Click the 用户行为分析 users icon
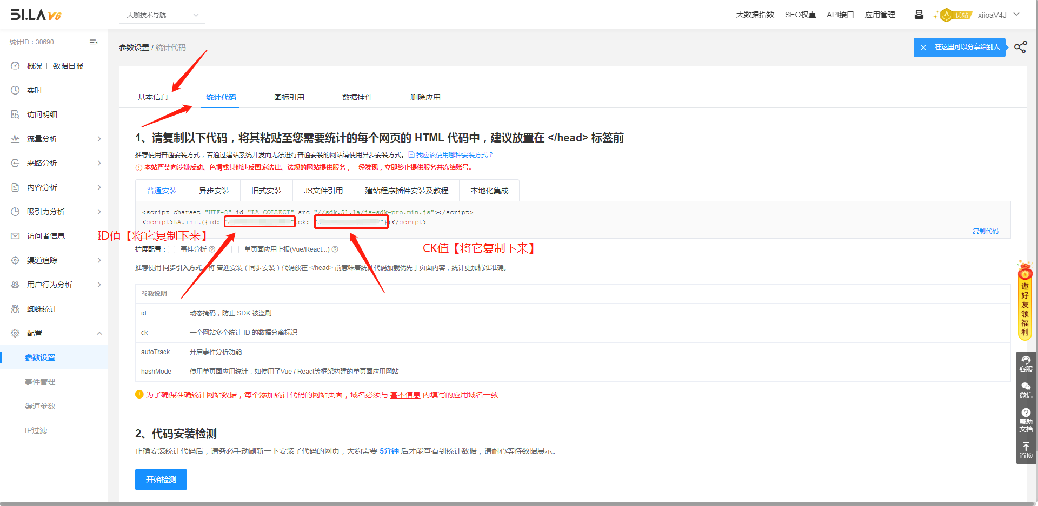The width and height of the screenshot is (1038, 506). coord(15,285)
